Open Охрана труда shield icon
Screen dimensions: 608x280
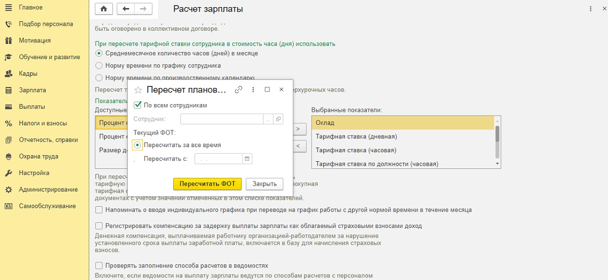click(8, 156)
